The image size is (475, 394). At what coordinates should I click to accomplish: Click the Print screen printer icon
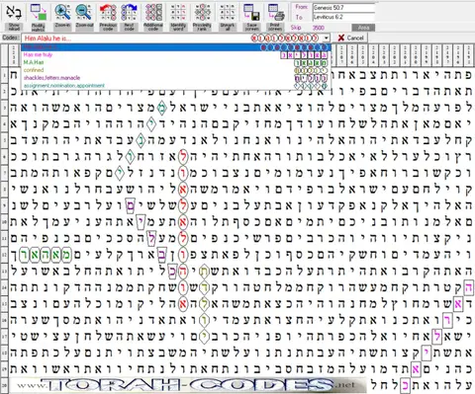point(276,12)
